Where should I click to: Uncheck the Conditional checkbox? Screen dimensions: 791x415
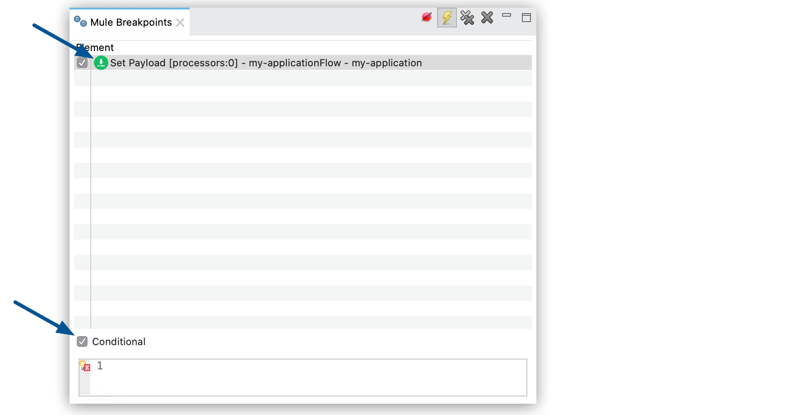point(82,342)
